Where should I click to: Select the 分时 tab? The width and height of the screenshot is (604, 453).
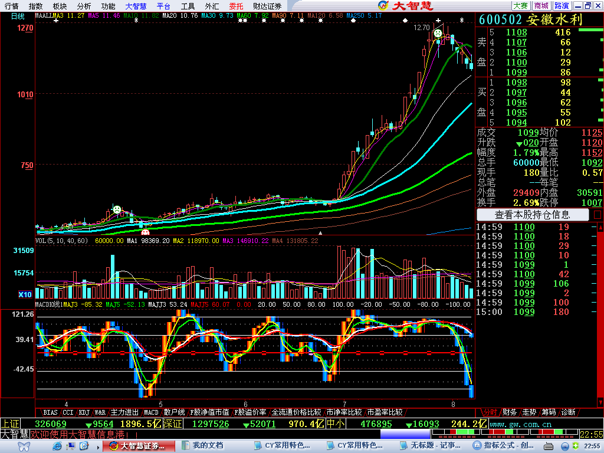click(490, 412)
